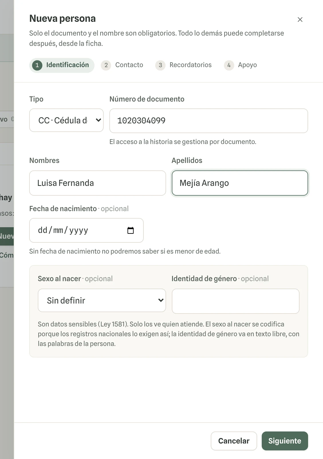Click the Cancelar button
The image size is (323, 459).
coord(234,441)
